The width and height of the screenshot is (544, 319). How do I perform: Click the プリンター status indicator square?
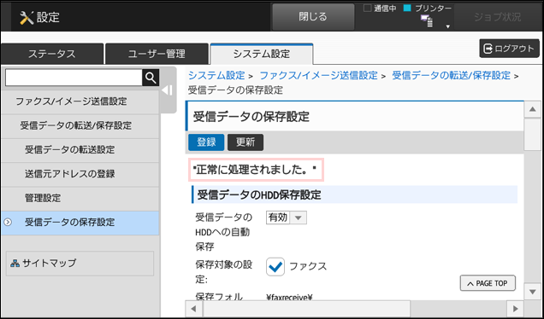coord(407,9)
